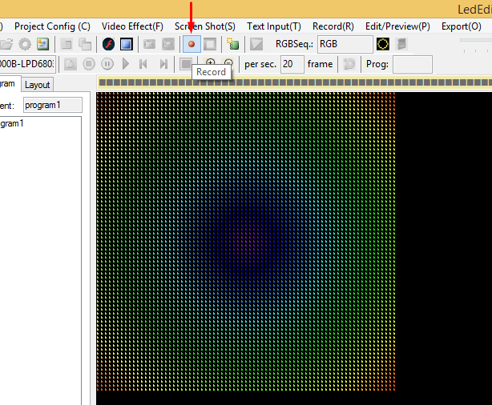Click the slider track at top right
This screenshot has height=405, width=492.
pos(476,40)
